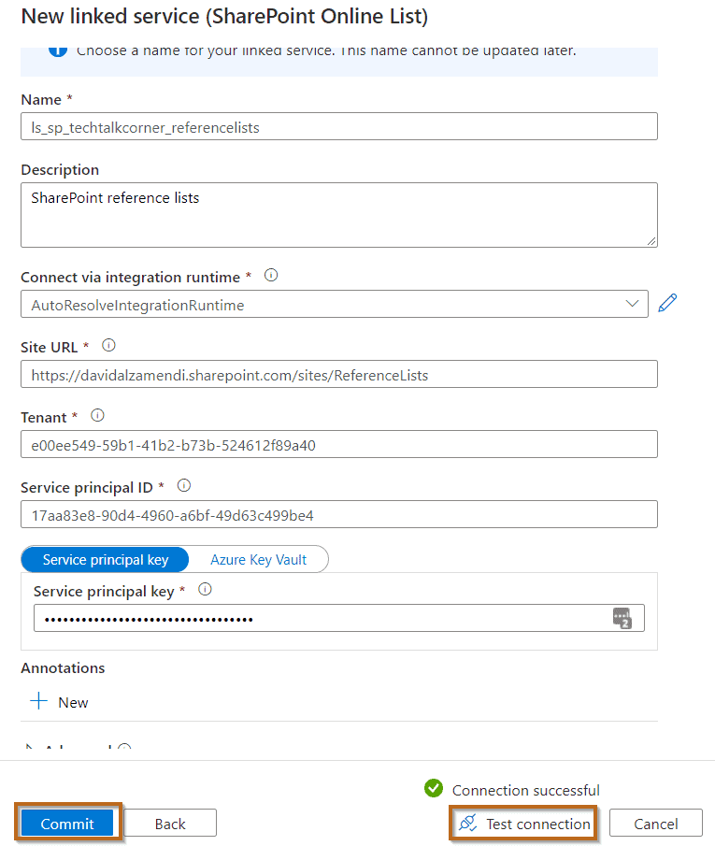Click the Tenant ID input field
This screenshot has width=715, height=846.
pos(339,444)
